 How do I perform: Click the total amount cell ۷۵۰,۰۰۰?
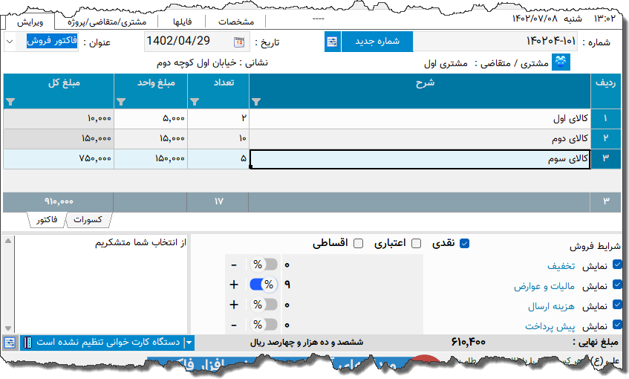click(x=59, y=159)
